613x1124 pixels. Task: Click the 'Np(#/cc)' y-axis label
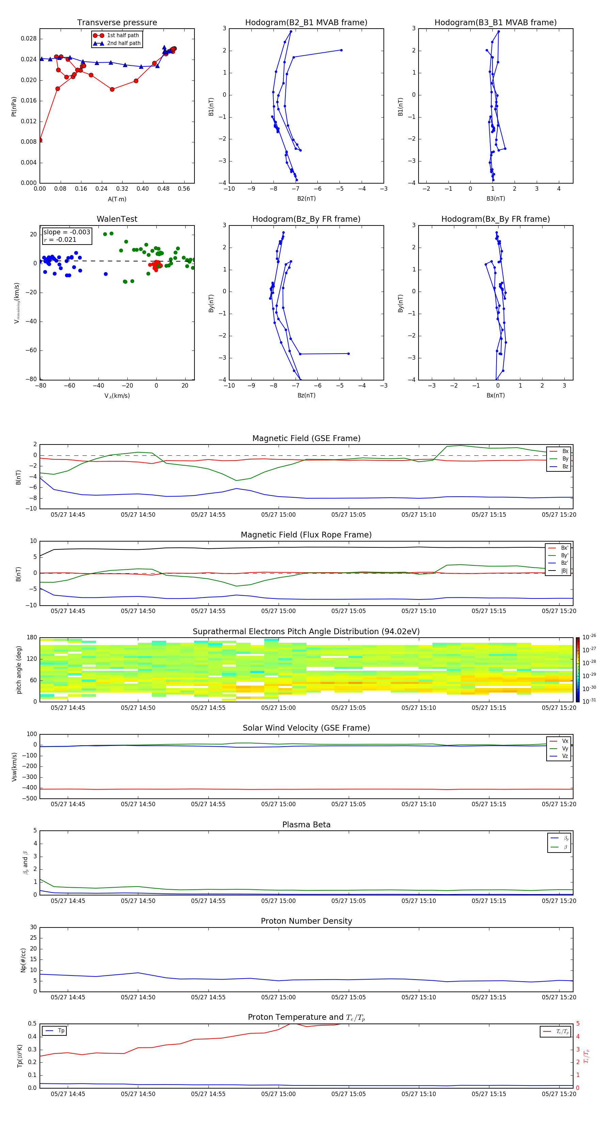pyautogui.click(x=23, y=959)
